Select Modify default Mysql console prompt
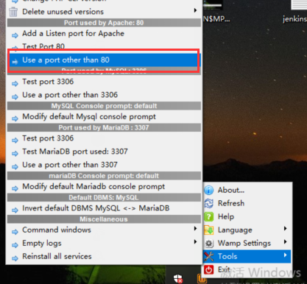 click(104, 117)
